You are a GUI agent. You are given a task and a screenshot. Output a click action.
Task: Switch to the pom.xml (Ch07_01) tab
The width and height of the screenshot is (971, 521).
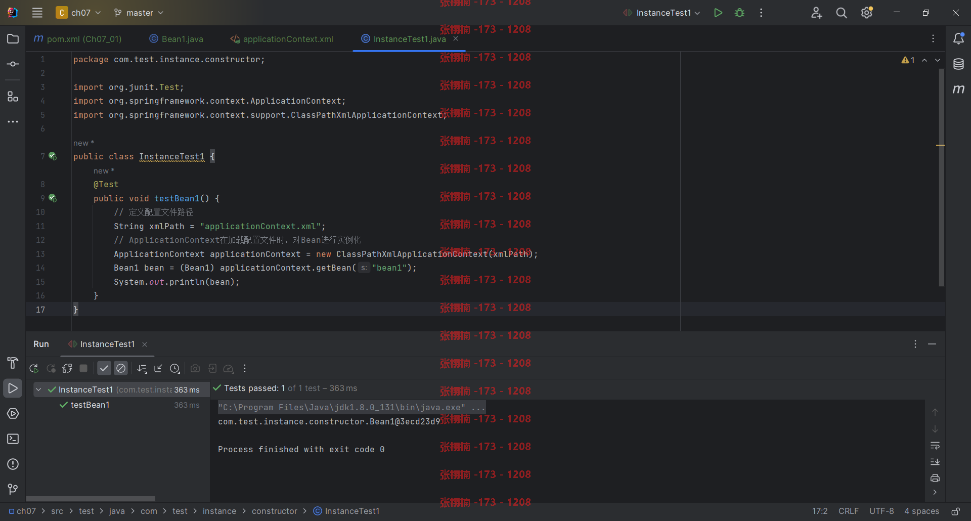77,39
